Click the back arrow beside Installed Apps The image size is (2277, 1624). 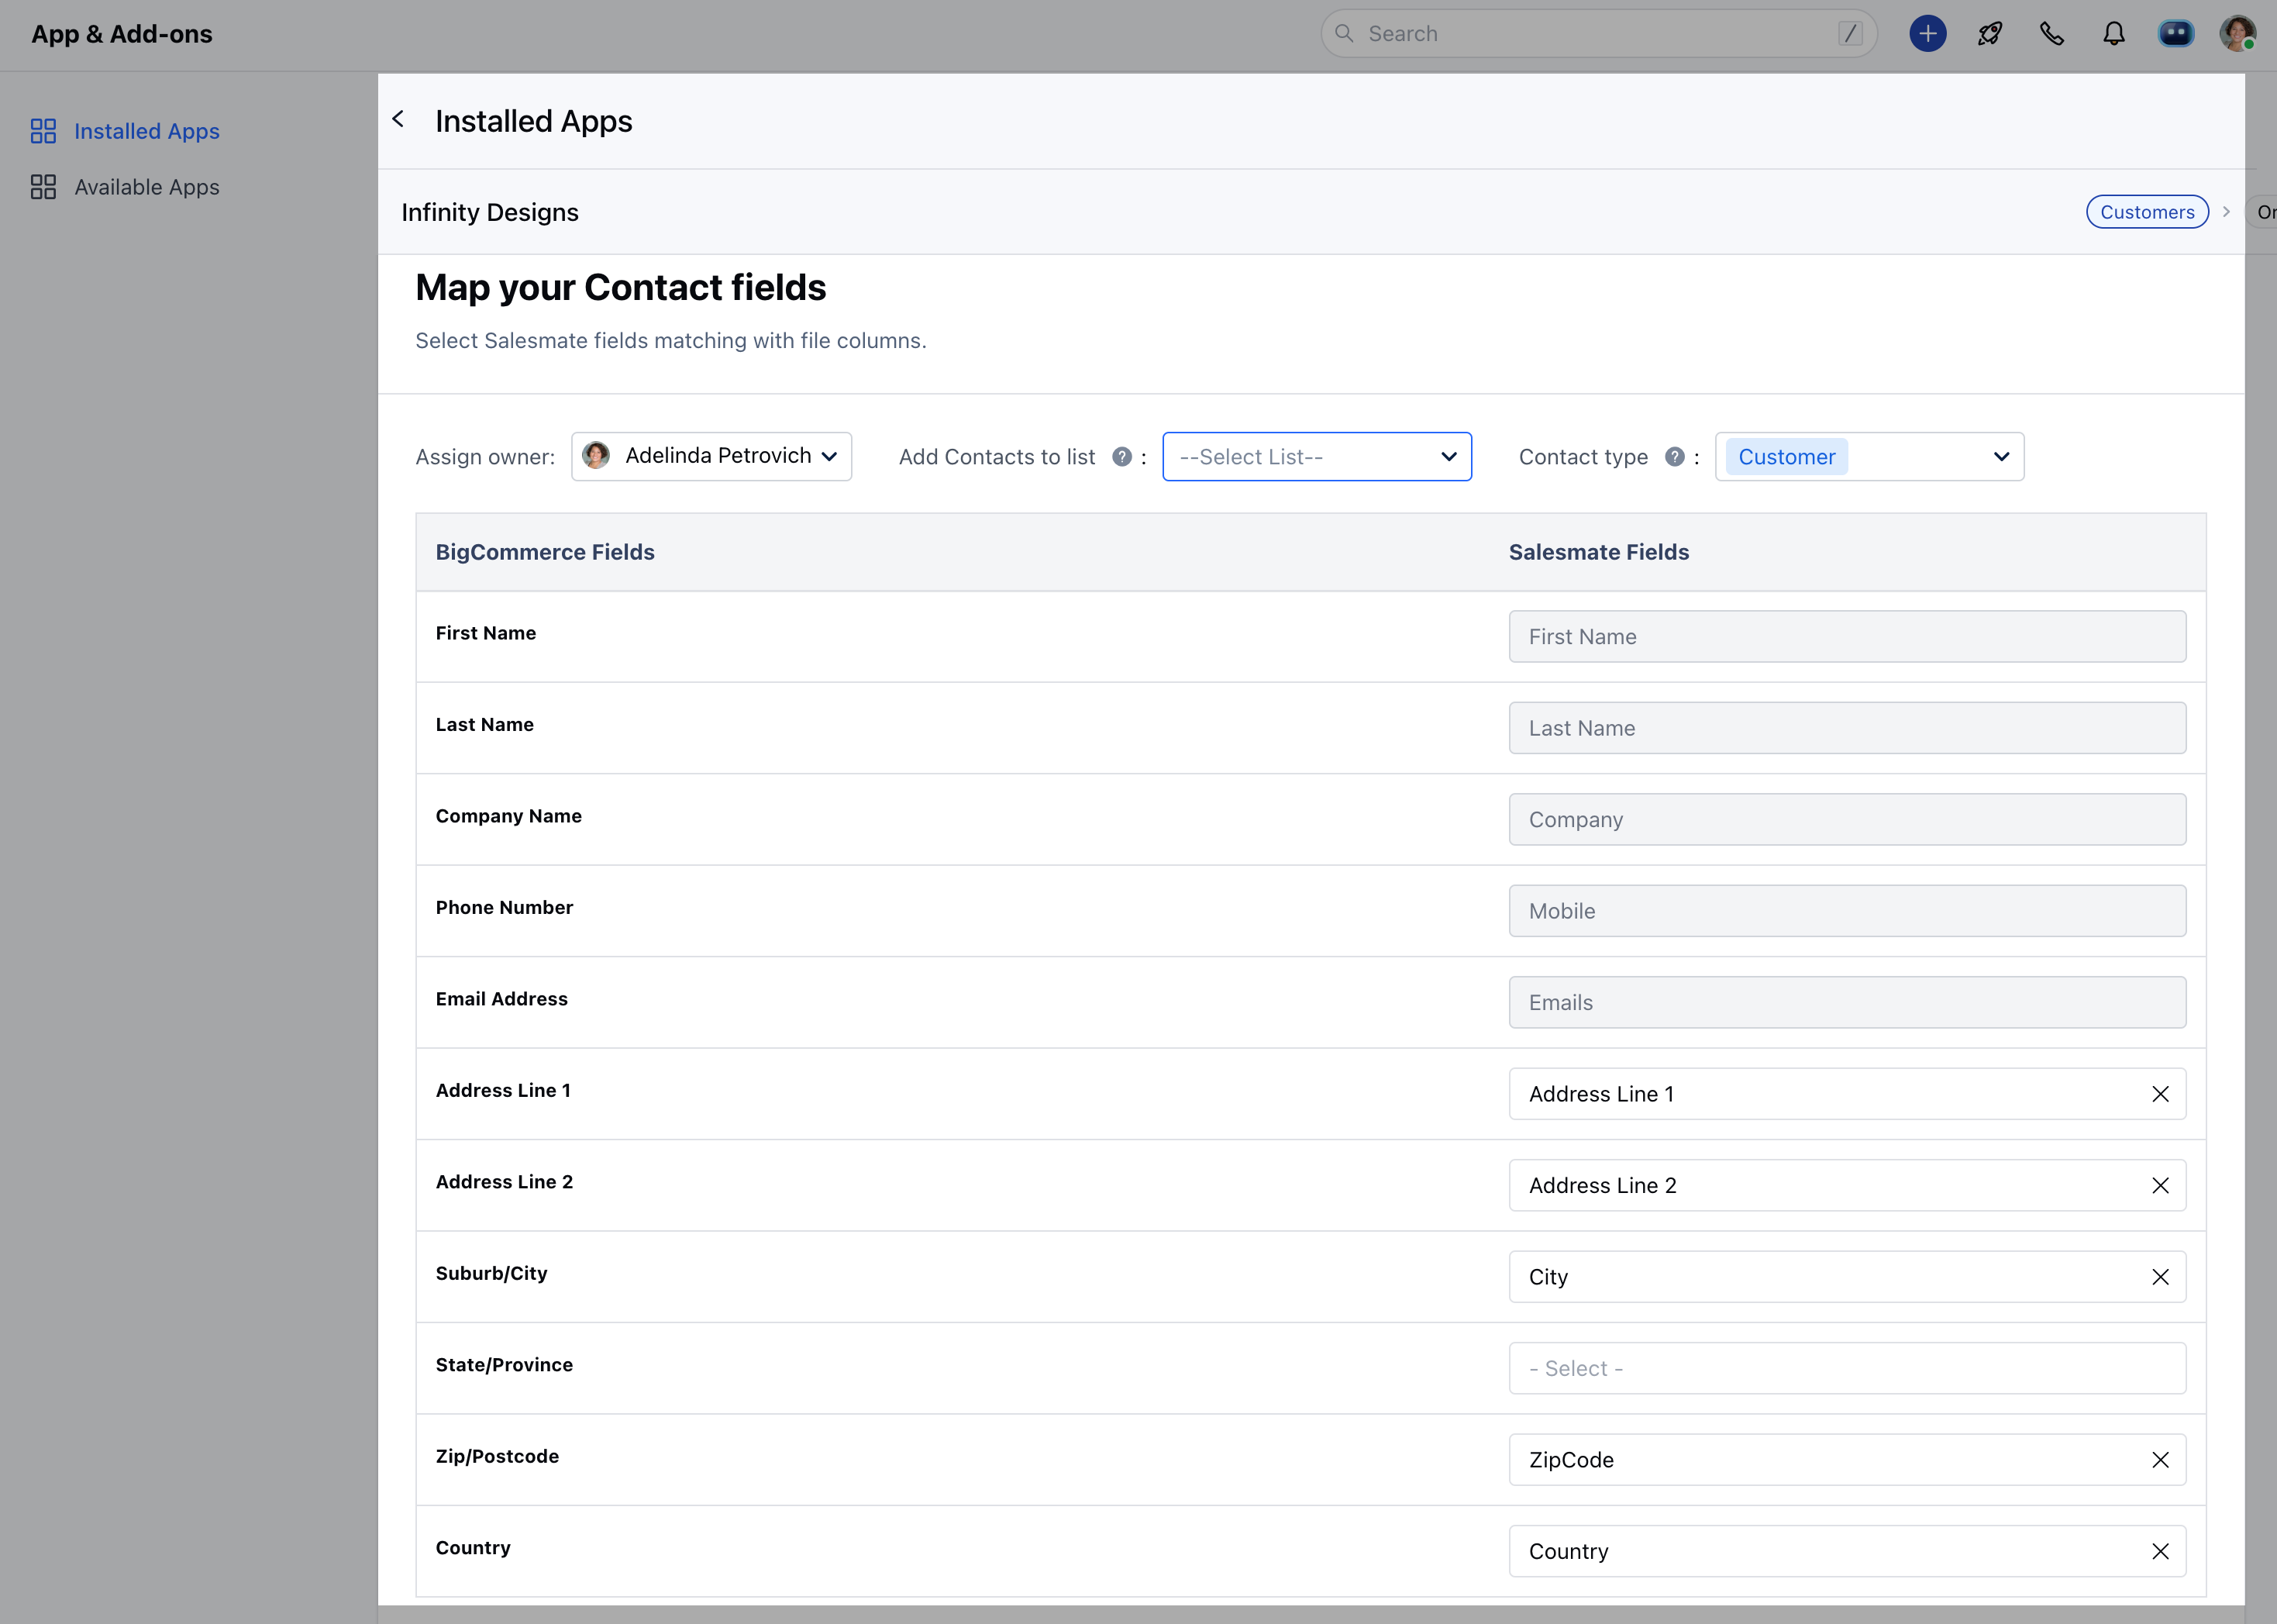tap(399, 119)
